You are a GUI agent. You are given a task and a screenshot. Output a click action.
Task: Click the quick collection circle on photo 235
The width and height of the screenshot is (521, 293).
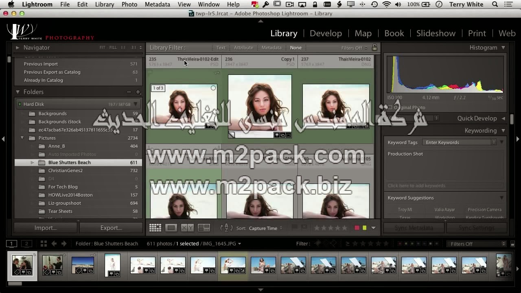tap(213, 88)
